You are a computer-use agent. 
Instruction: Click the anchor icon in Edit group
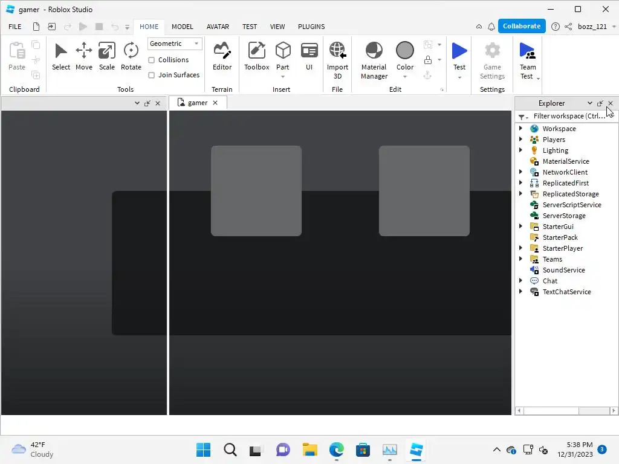coord(427,75)
